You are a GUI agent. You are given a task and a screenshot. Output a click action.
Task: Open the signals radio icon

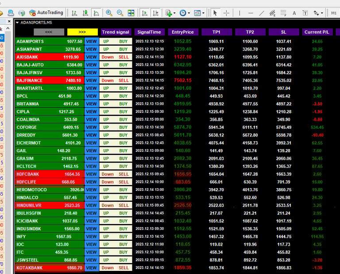pos(21,13)
